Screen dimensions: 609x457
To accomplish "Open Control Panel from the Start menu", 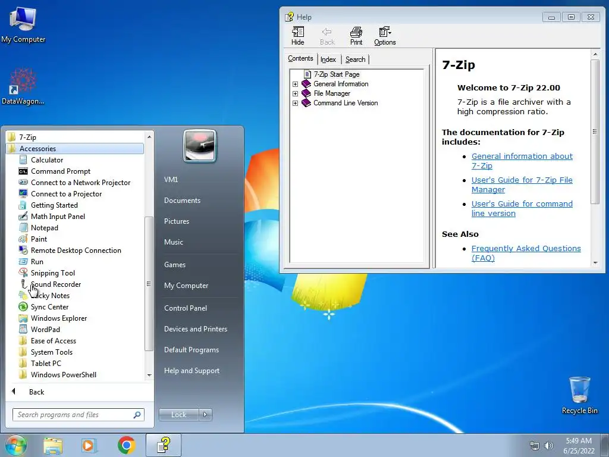I will tap(186, 308).
